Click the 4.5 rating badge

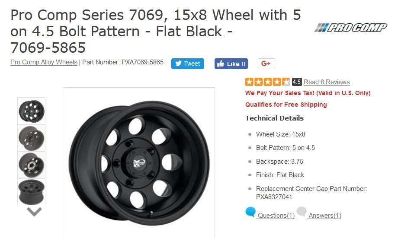[x=297, y=82]
